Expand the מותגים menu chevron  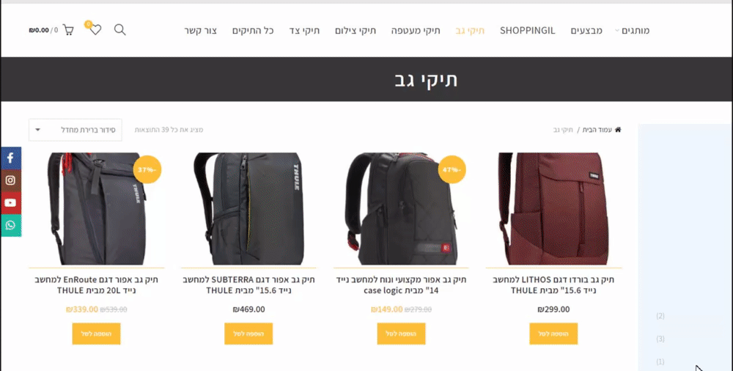(617, 30)
